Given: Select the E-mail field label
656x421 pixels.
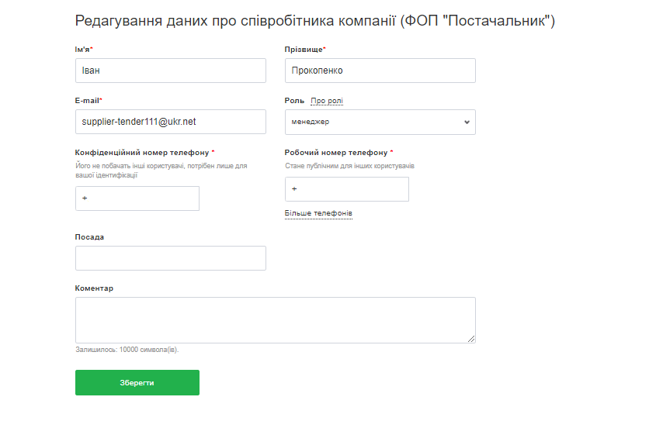Looking at the screenshot, I should (x=88, y=101).
